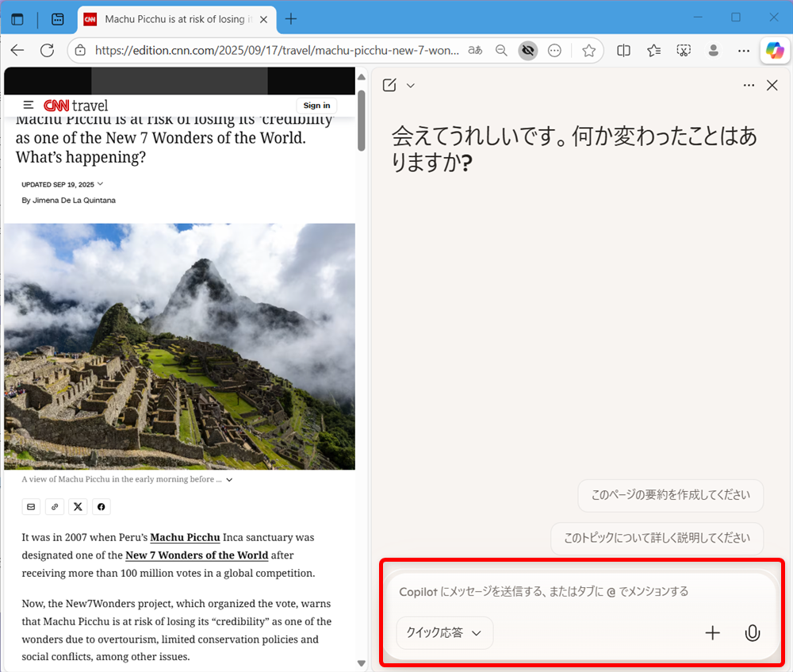The height and width of the screenshot is (672, 793).
Task: Open the CNN site hamburger menu
Action: (29, 104)
